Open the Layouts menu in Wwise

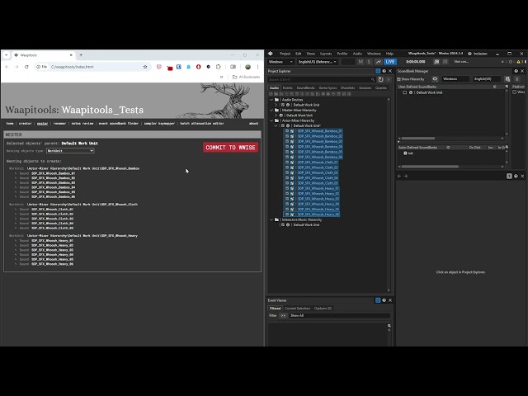(326, 53)
